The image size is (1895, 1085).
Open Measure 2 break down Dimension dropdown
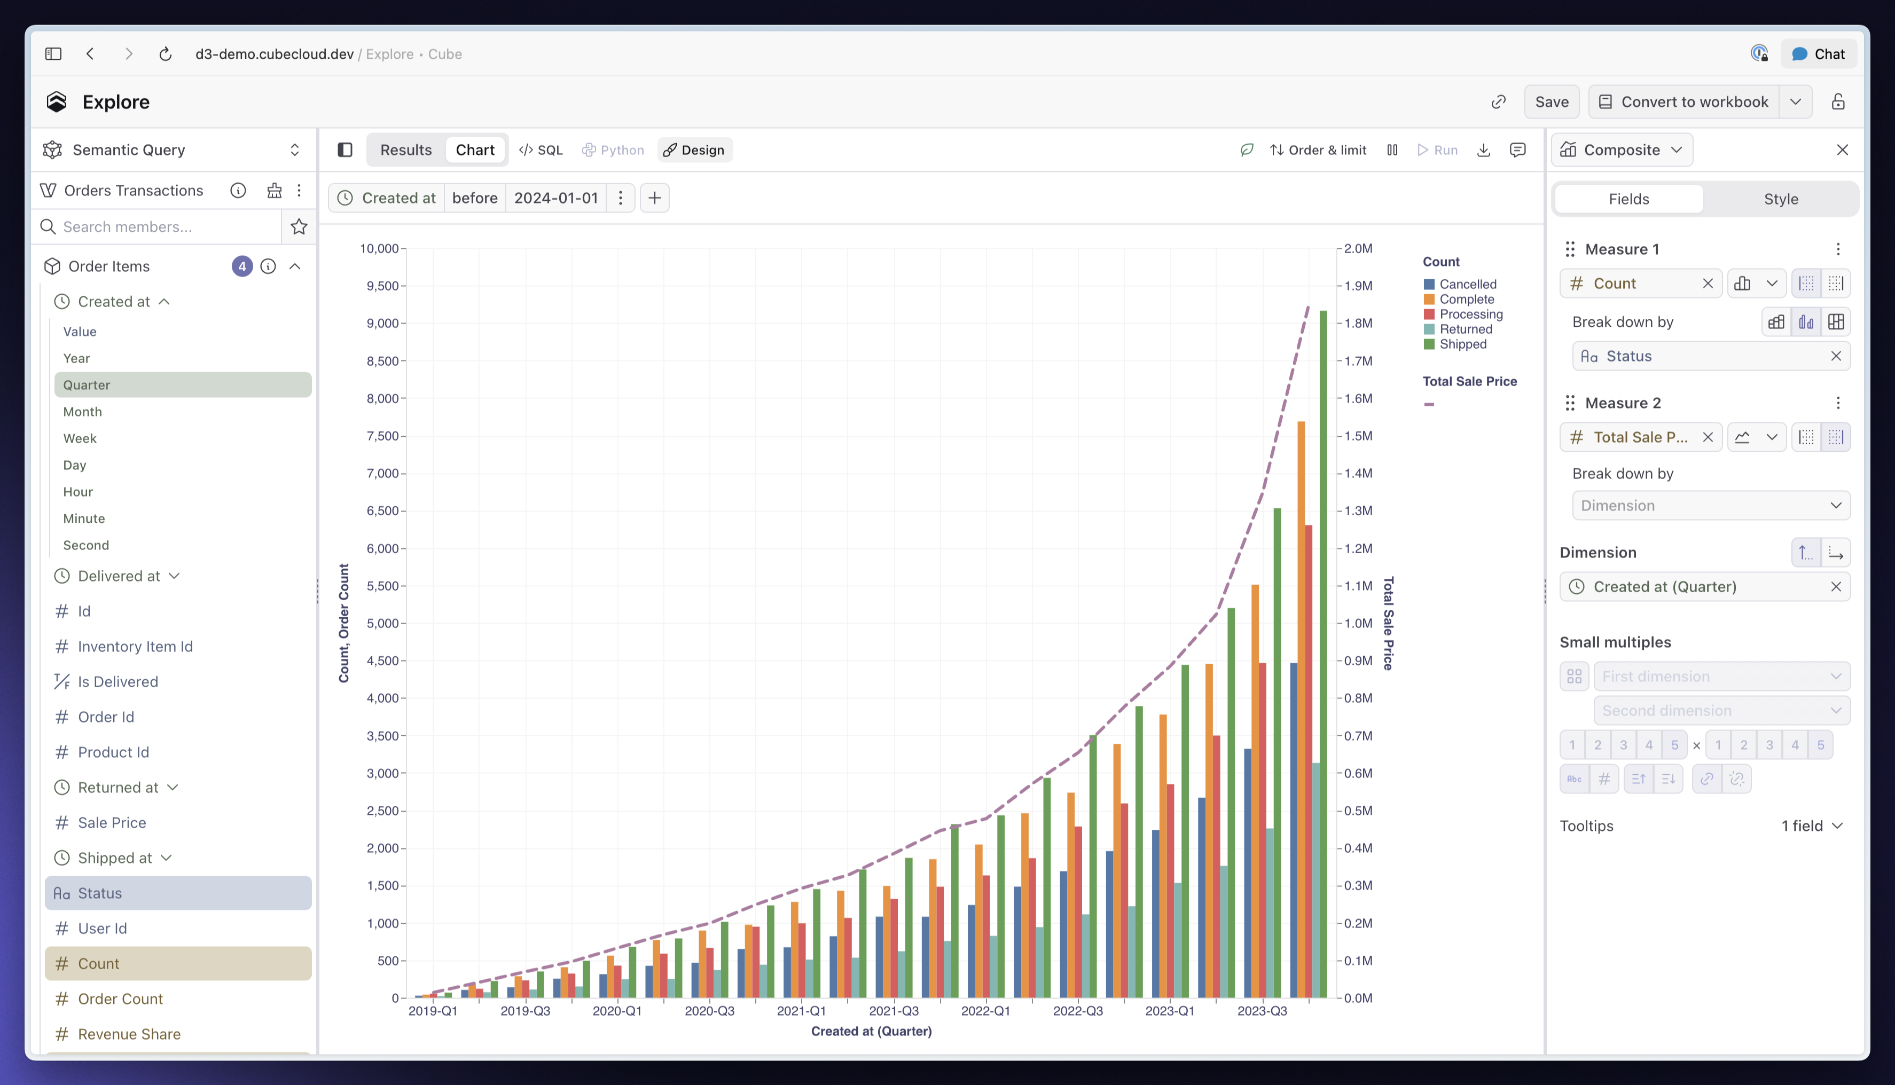(x=1711, y=506)
